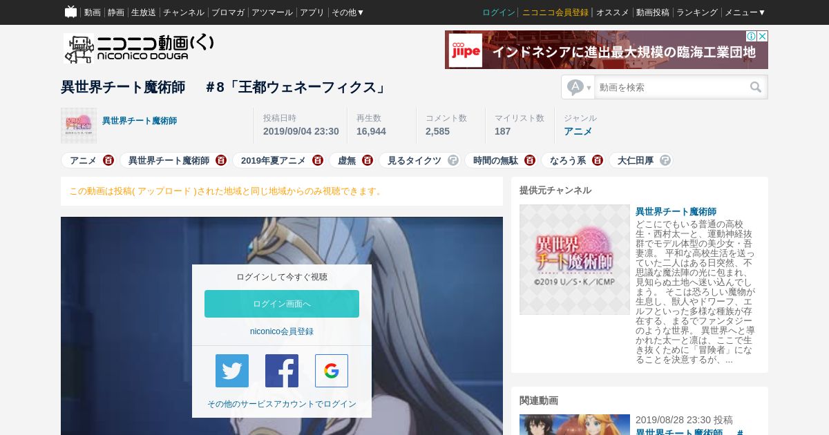Screen dimensions: 829x435
Task: Click the view count 16,944
Action: point(371,131)
